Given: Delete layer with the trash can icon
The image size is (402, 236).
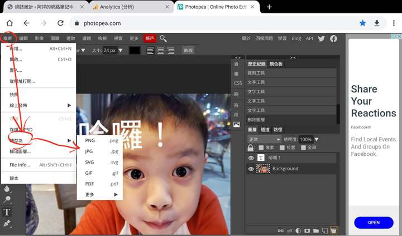Looking at the screenshot, I should (x=333, y=230).
